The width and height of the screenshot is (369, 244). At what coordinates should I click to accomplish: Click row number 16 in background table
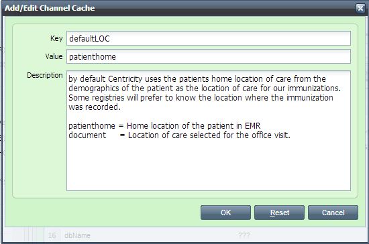pyautogui.click(x=52, y=235)
